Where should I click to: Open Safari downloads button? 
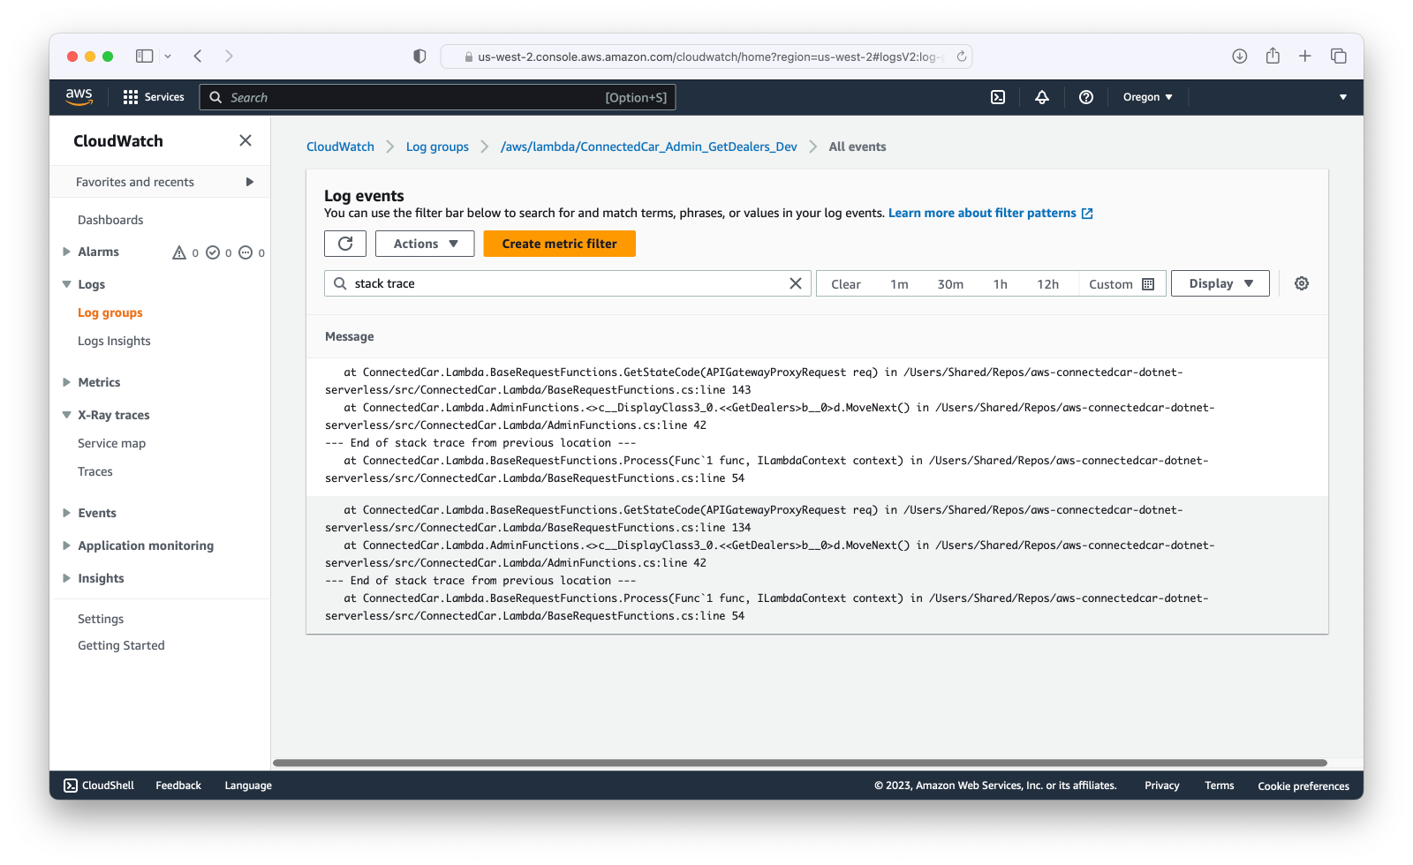point(1240,56)
